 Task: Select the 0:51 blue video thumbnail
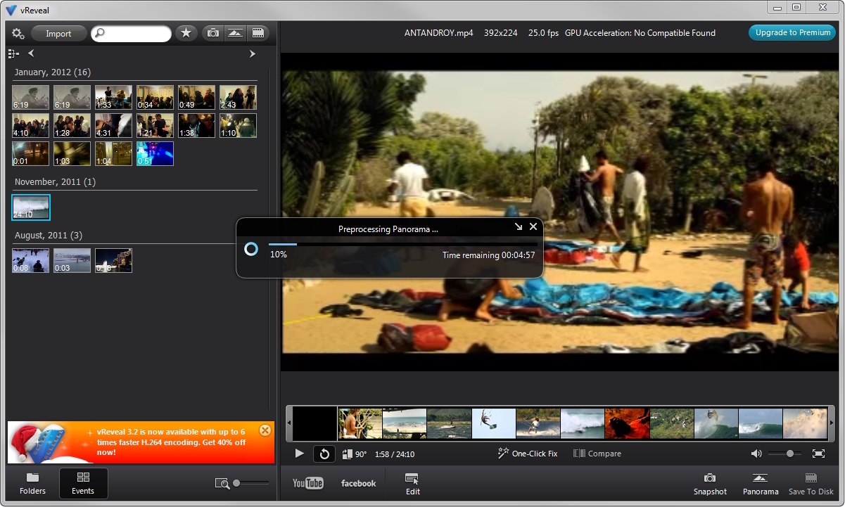pyautogui.click(x=155, y=153)
